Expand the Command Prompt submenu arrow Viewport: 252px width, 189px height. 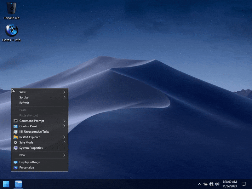pyautogui.click(x=64, y=121)
